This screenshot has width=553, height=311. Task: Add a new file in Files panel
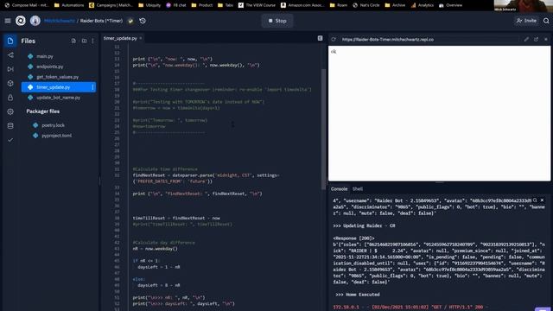pos(73,41)
